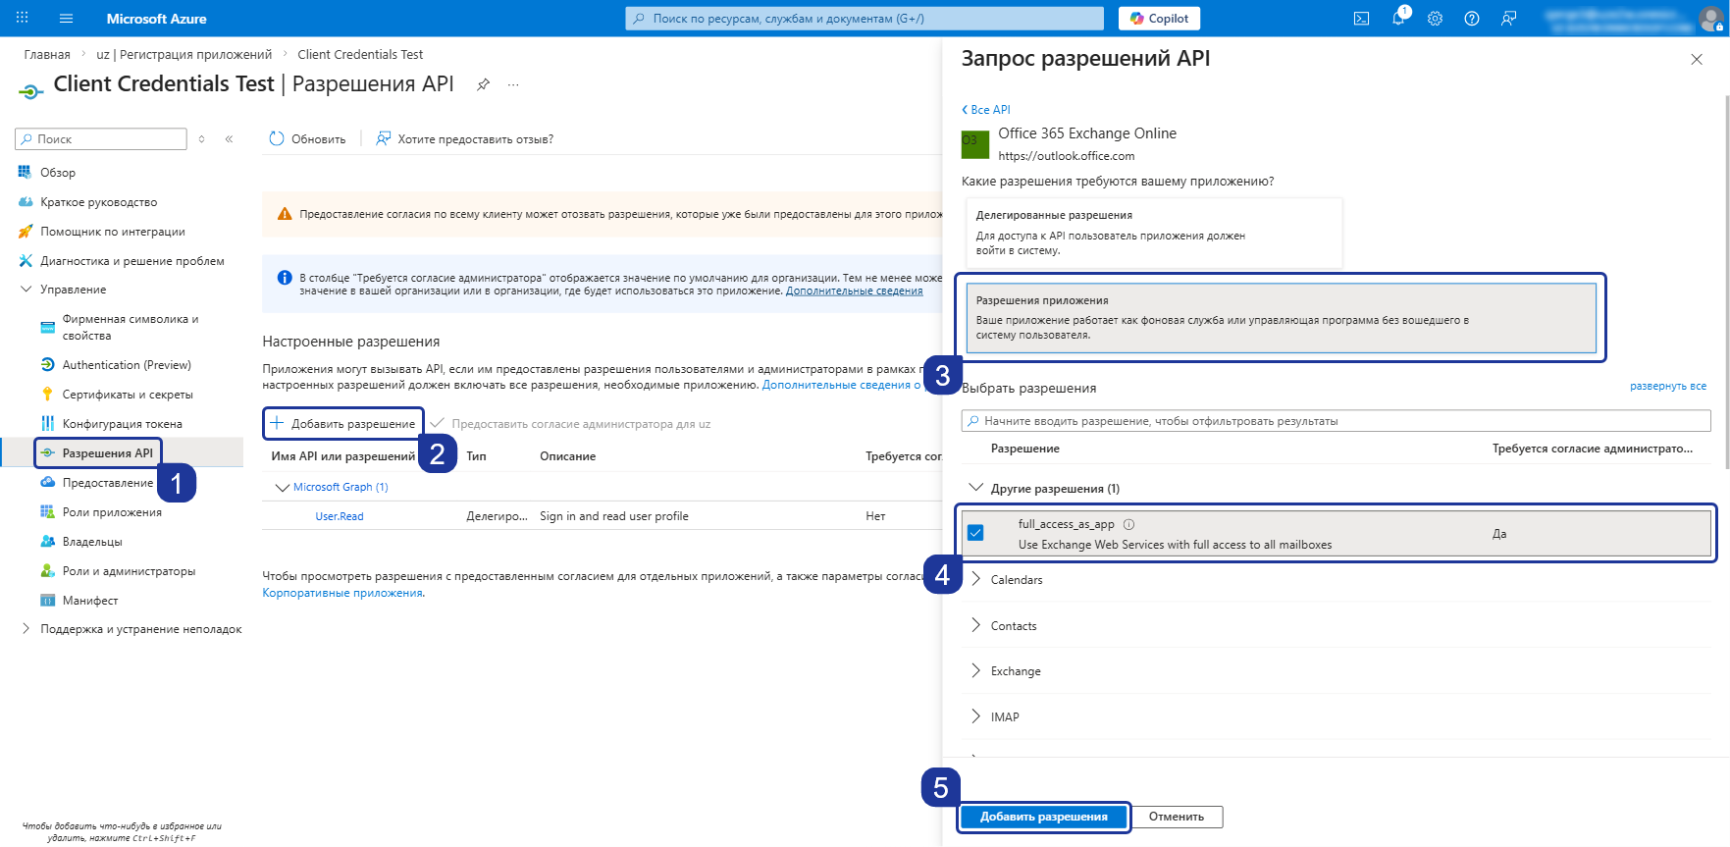The image size is (1730, 847).
Task: Open Сертификаты и секреты in sidebar
Action: [128, 395]
